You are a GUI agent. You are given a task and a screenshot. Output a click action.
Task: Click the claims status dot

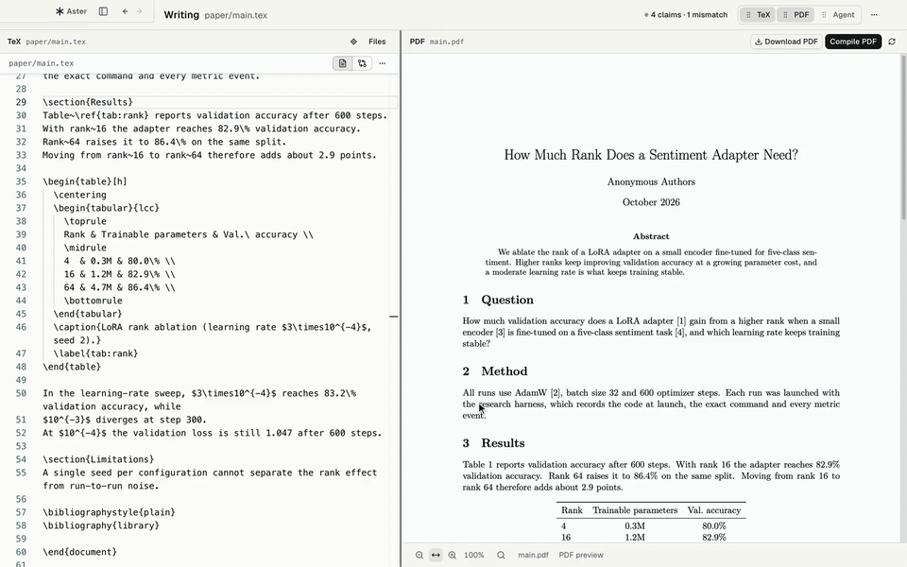click(646, 15)
